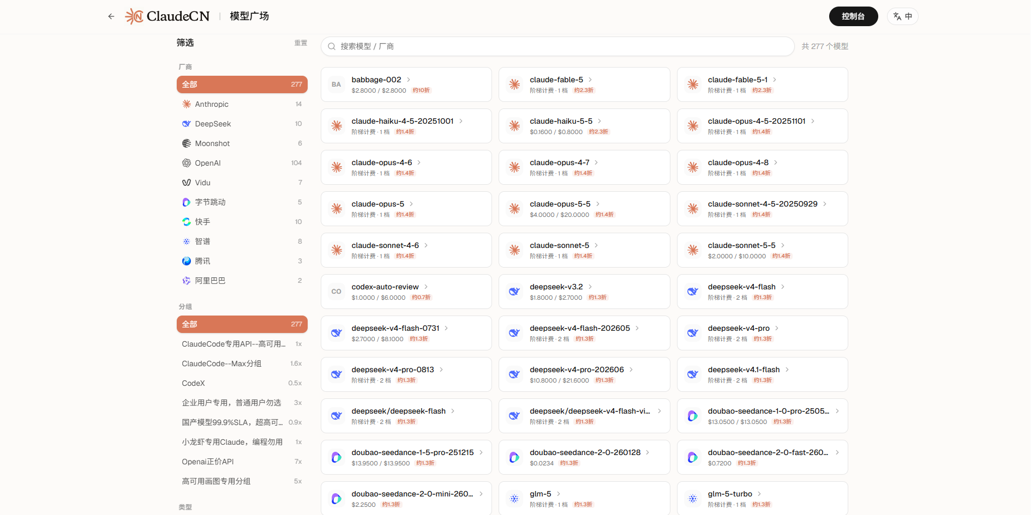Click doubao-seedance-2-0-260128 card icon
Screen dimensions: 1031x515
point(514,457)
